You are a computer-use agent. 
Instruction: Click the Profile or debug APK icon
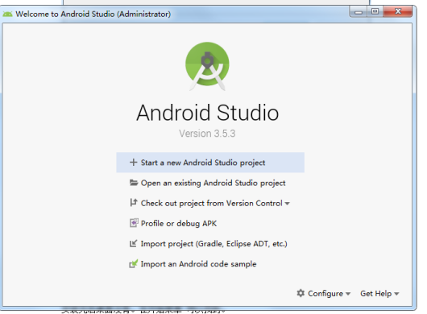click(134, 223)
